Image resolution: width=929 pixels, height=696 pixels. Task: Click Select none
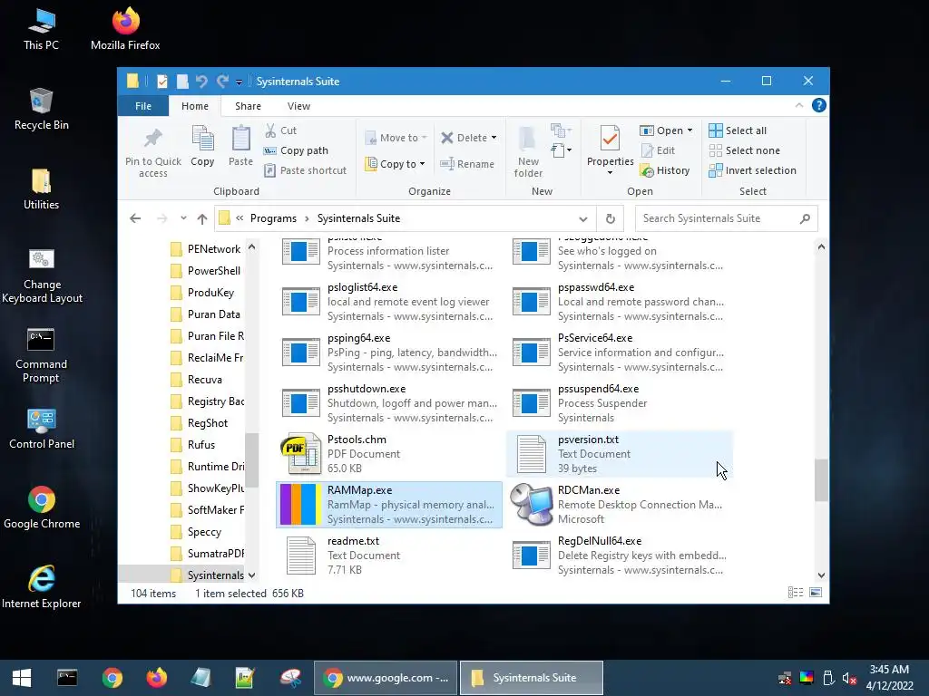tap(744, 150)
